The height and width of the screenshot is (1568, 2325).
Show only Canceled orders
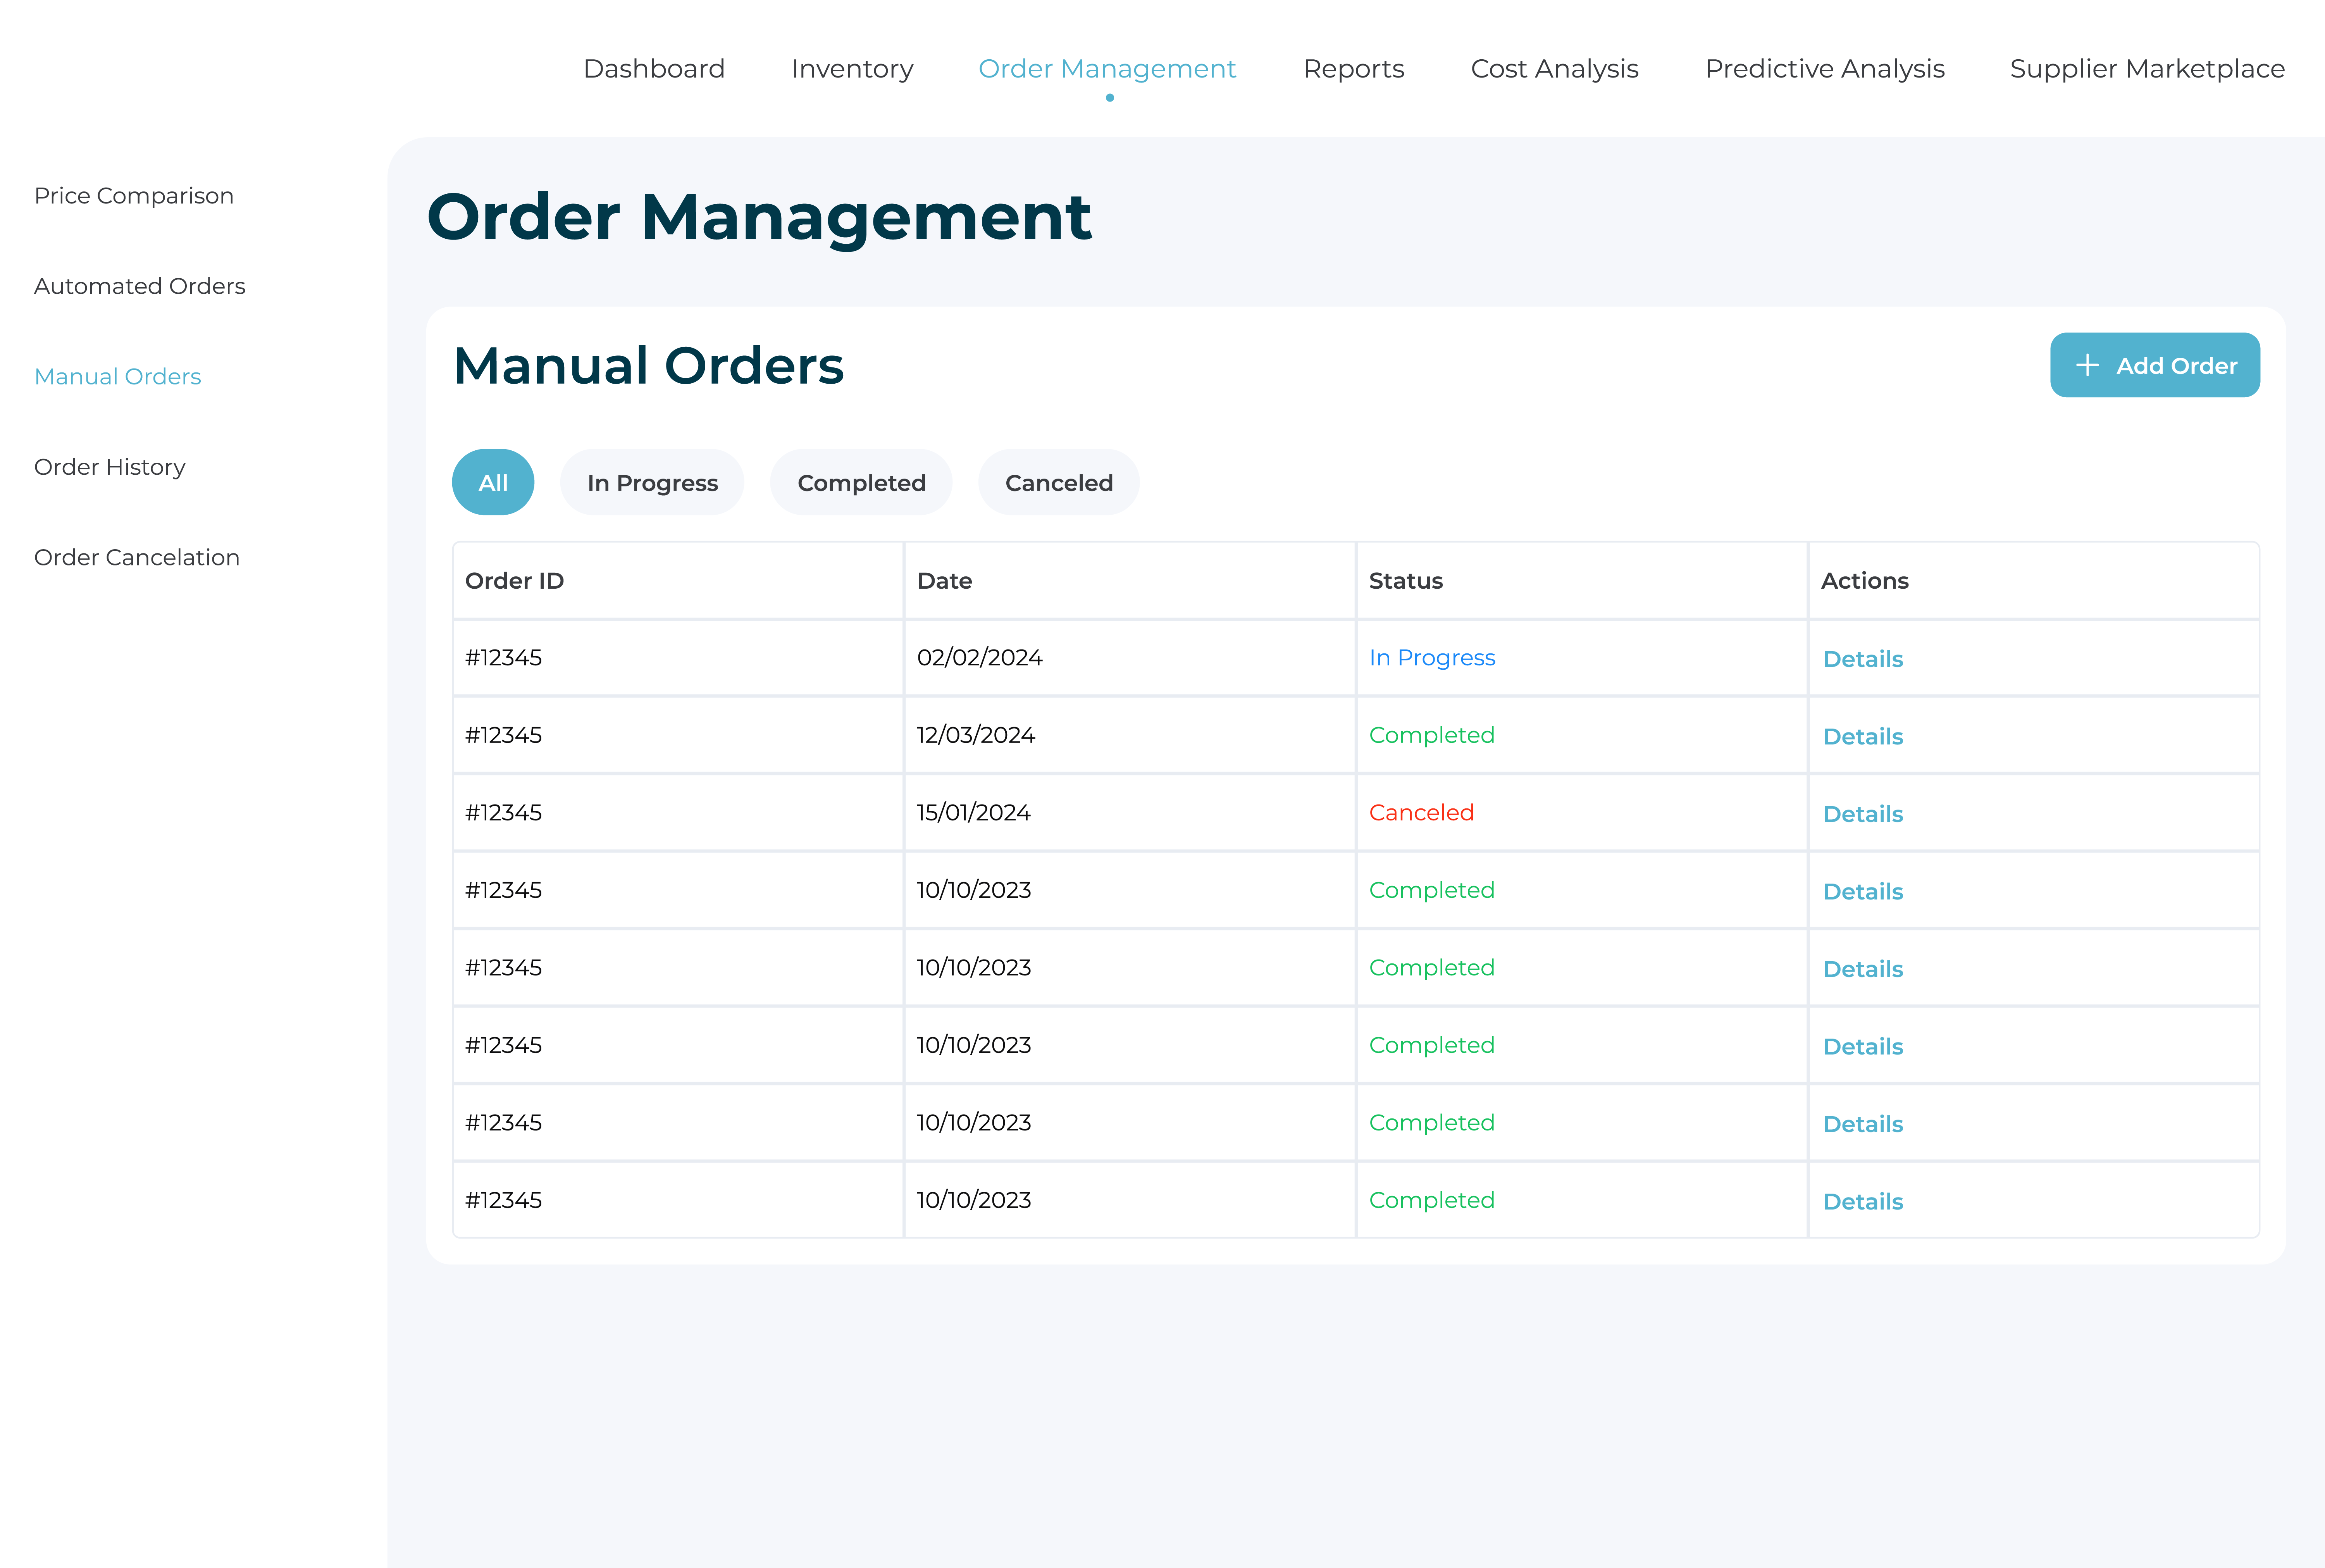(x=1059, y=483)
